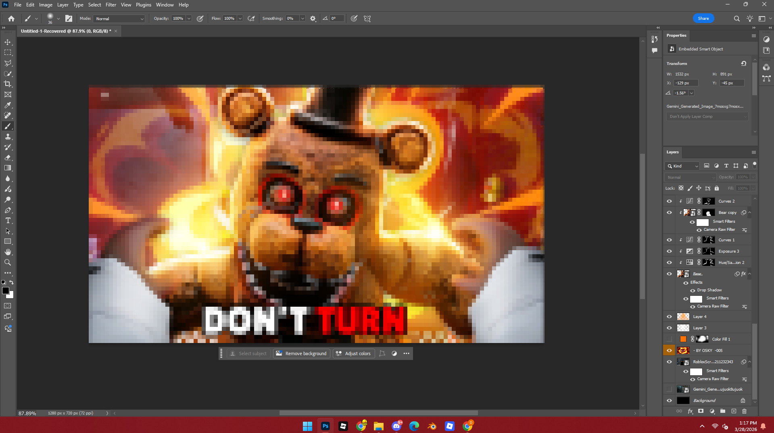This screenshot has height=433, width=774.
Task: Toggle visibility of the Background layer
Action: (669, 400)
